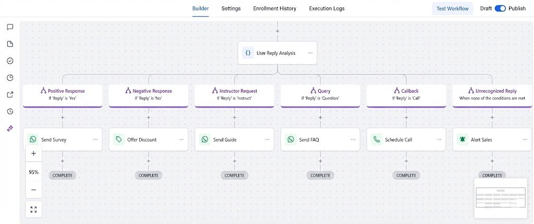Open the clock history sidebar icon

(x=10, y=111)
